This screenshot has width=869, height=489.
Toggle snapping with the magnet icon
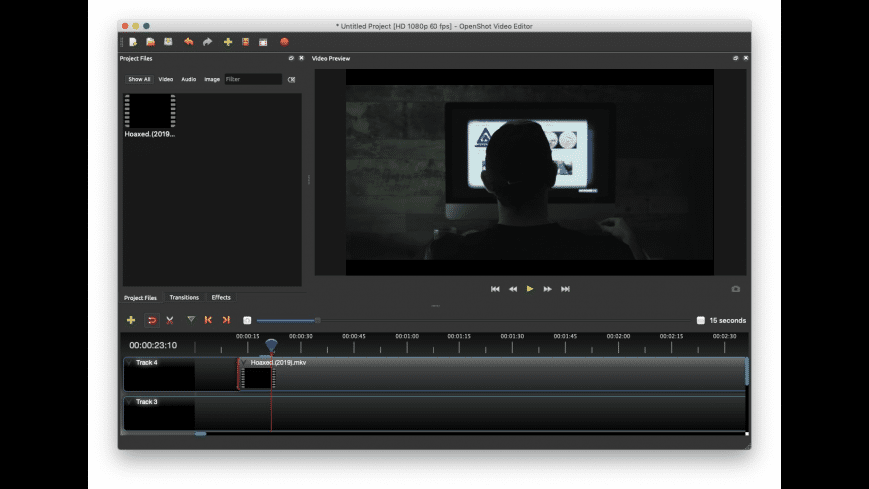point(151,320)
